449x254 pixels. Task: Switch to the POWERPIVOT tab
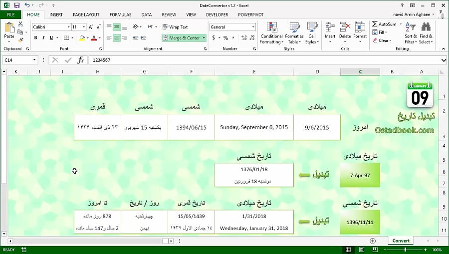point(250,14)
